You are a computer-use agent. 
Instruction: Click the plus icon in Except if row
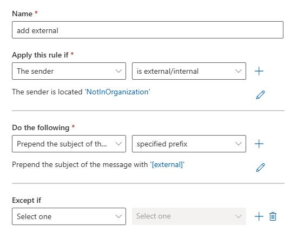click(x=259, y=216)
